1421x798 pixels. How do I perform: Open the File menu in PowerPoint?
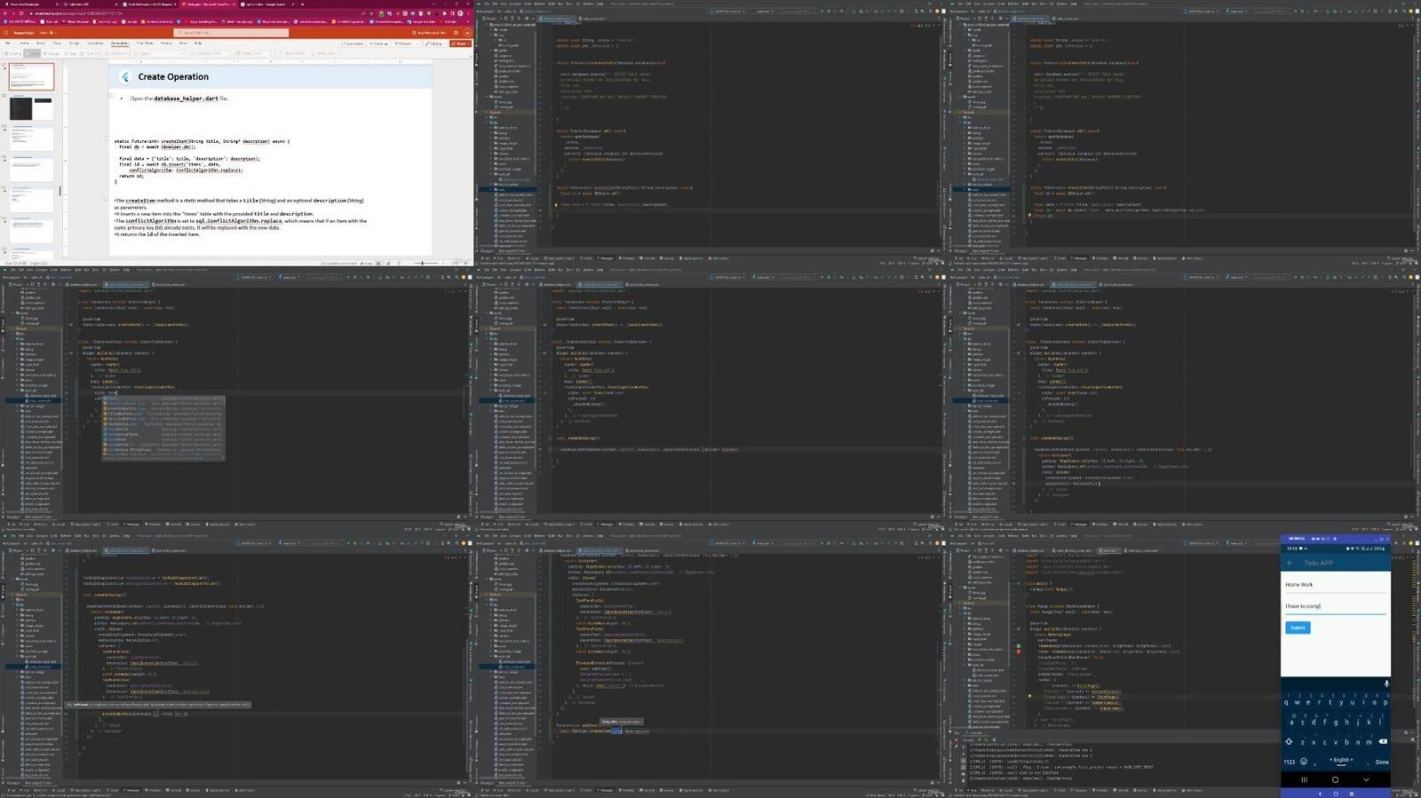tap(8, 43)
